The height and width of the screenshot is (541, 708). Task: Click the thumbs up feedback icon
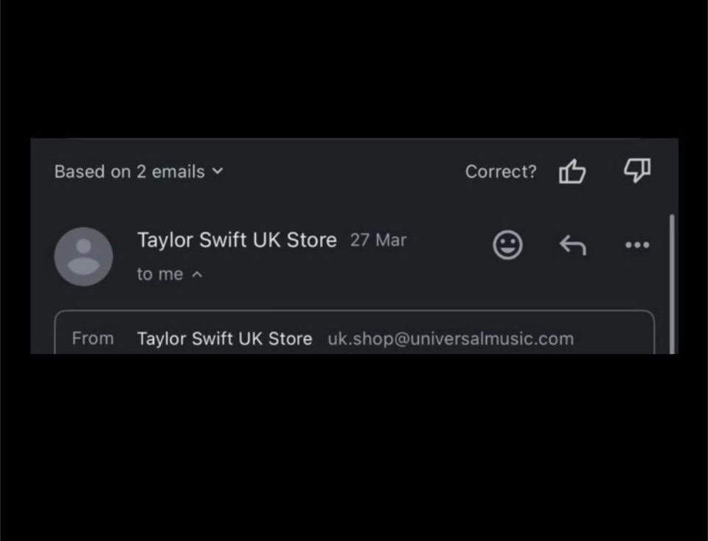pyautogui.click(x=572, y=172)
